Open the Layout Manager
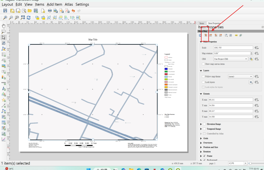This screenshot has height=170, width=264. pos(24,11)
